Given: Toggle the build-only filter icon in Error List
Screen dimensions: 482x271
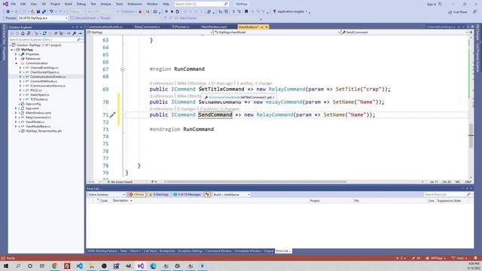Looking at the screenshot, I should [x=208, y=194].
